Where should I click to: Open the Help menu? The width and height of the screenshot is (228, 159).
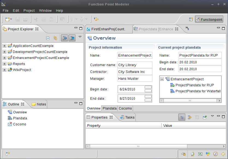60,11
